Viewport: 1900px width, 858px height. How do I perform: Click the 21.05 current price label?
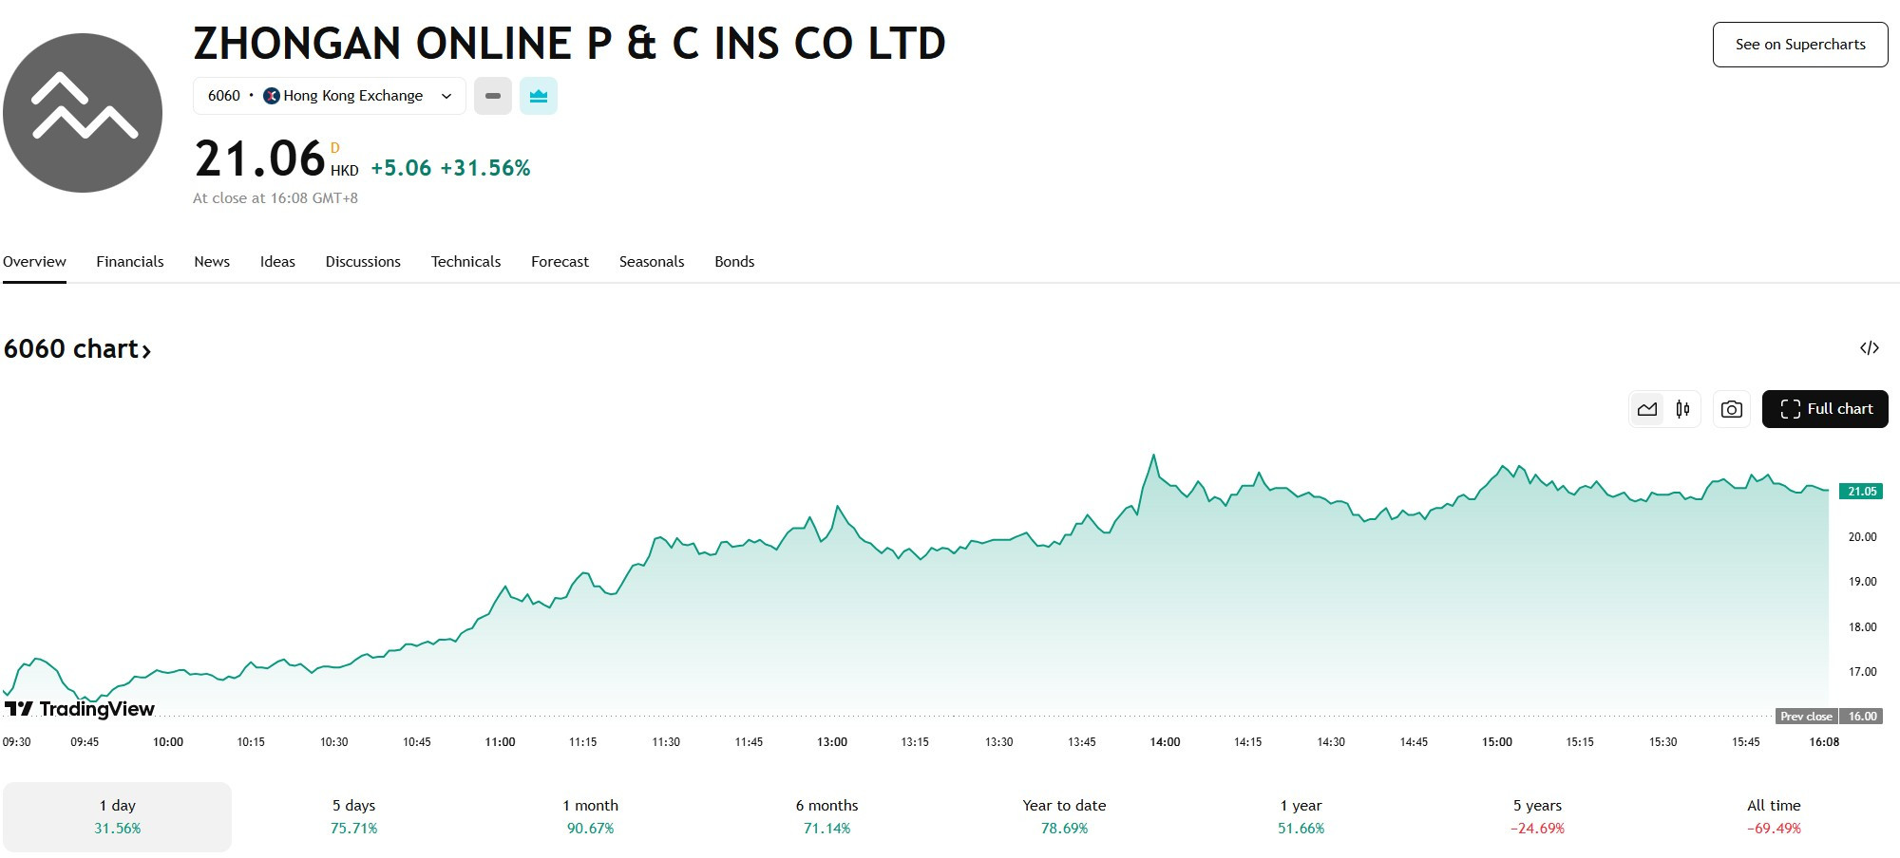pyautogui.click(x=1862, y=492)
